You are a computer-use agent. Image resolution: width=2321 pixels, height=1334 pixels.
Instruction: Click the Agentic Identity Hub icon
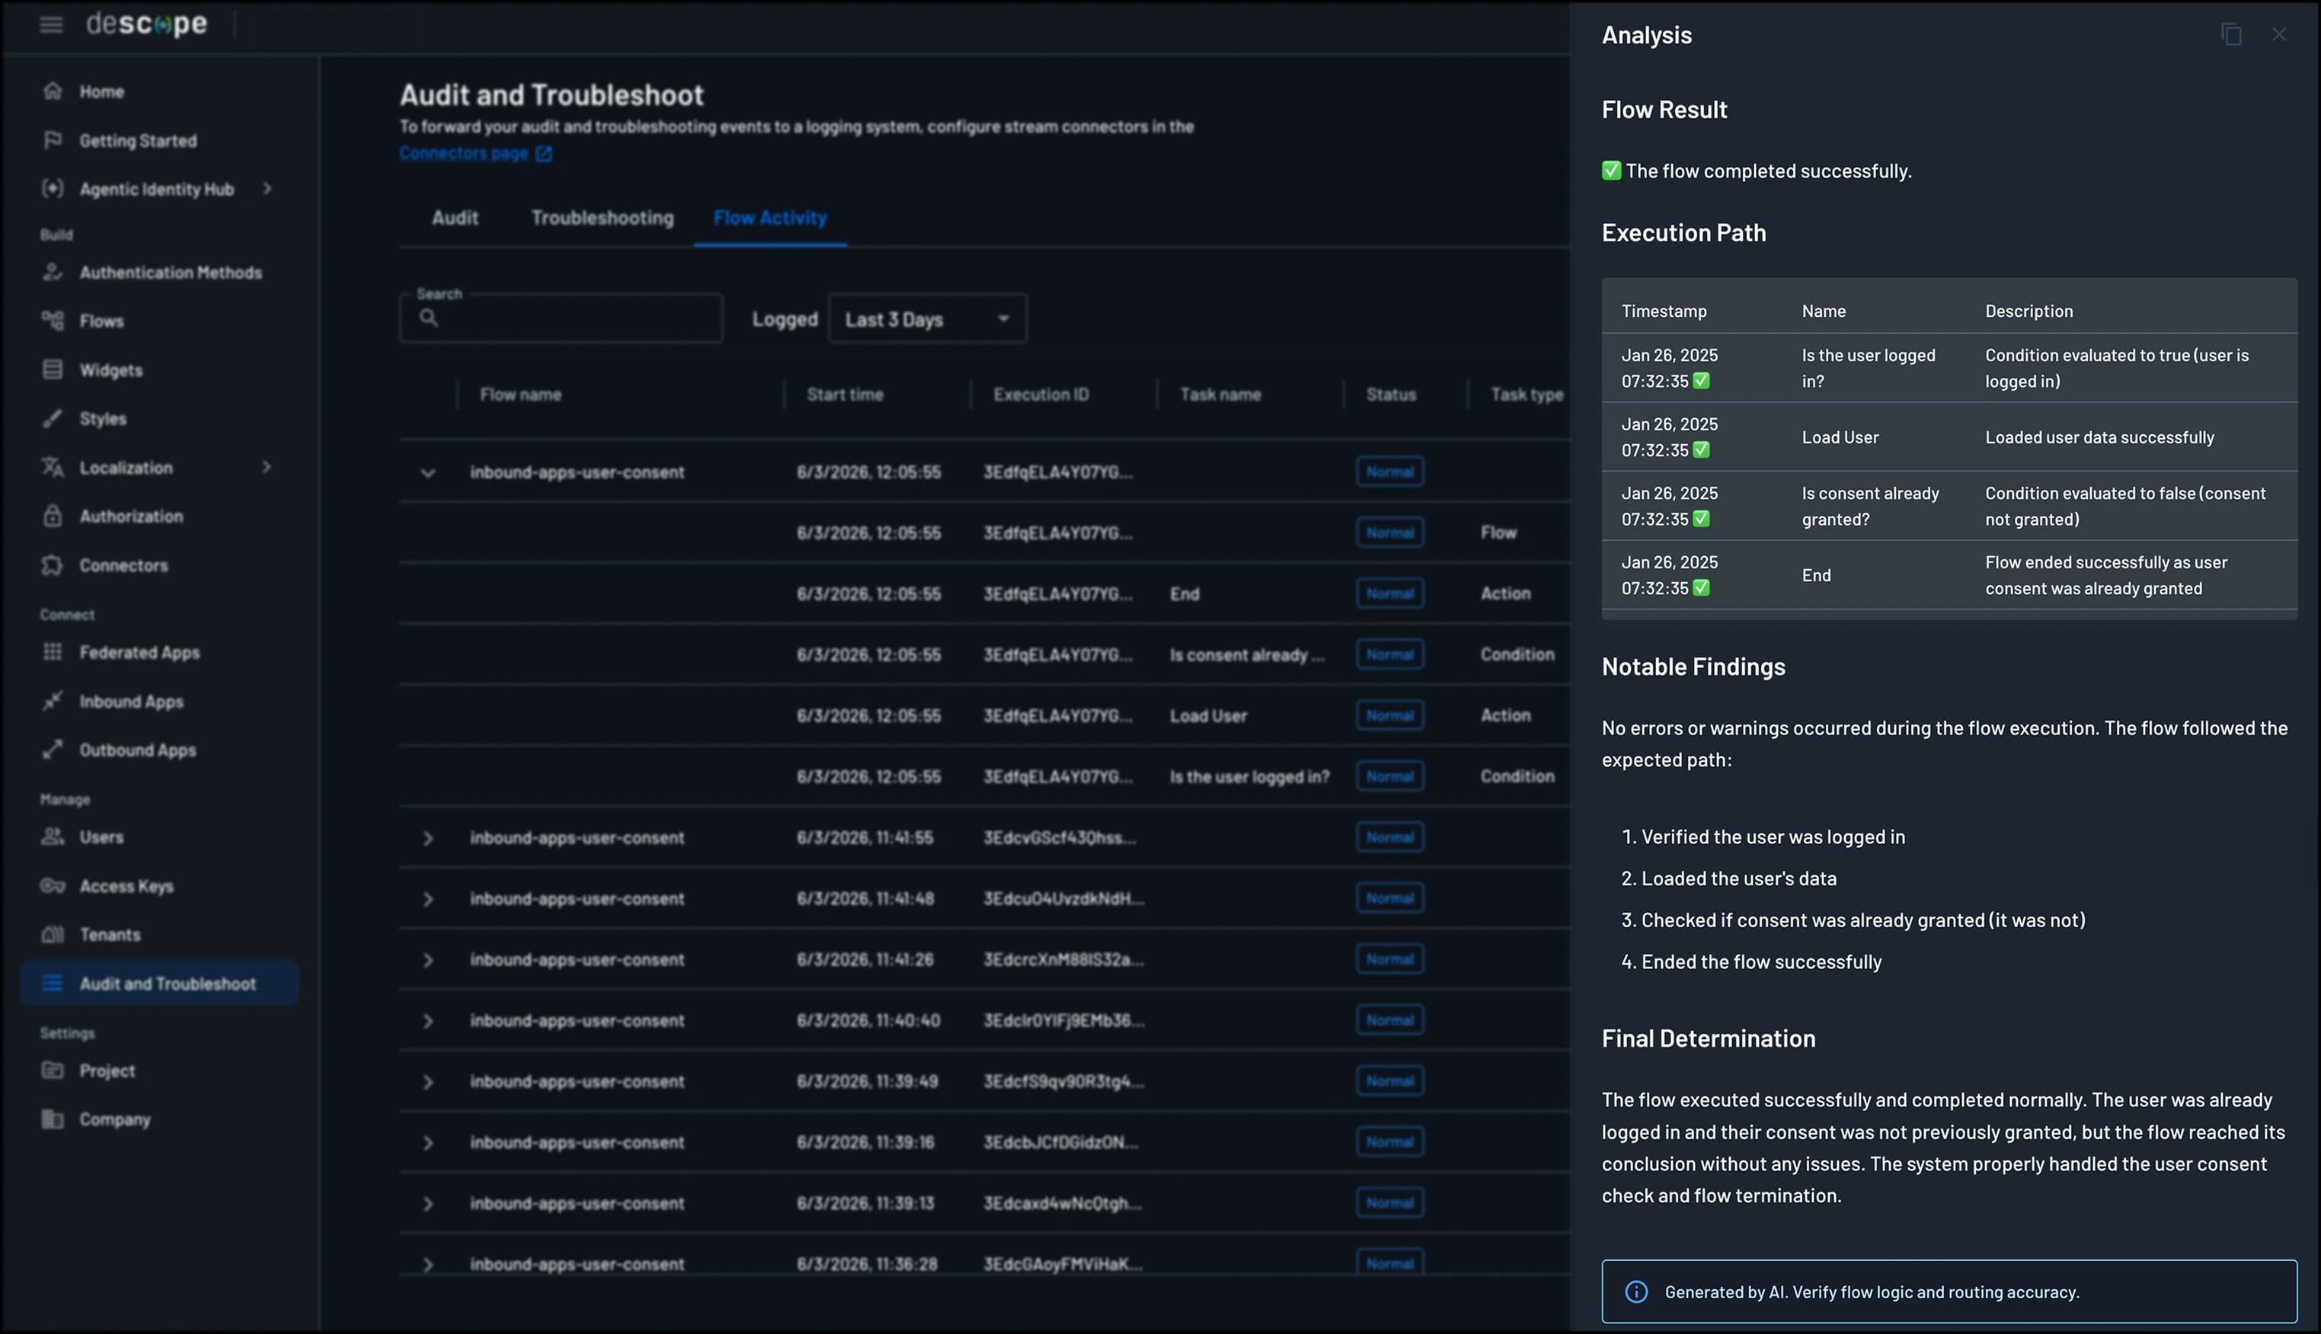click(x=53, y=189)
